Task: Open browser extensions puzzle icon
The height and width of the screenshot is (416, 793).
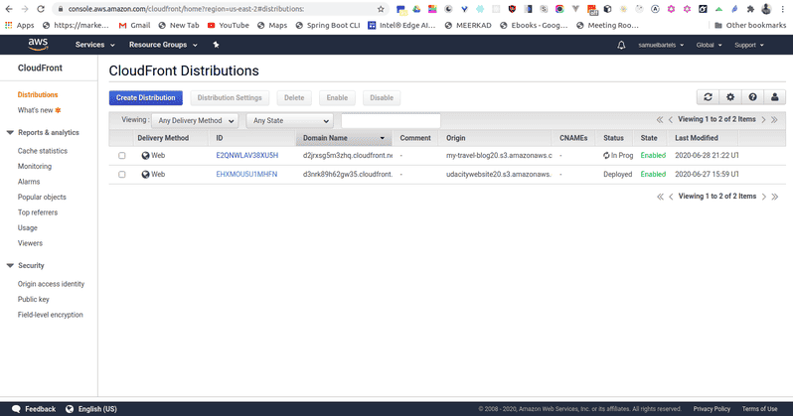Action: (x=750, y=9)
